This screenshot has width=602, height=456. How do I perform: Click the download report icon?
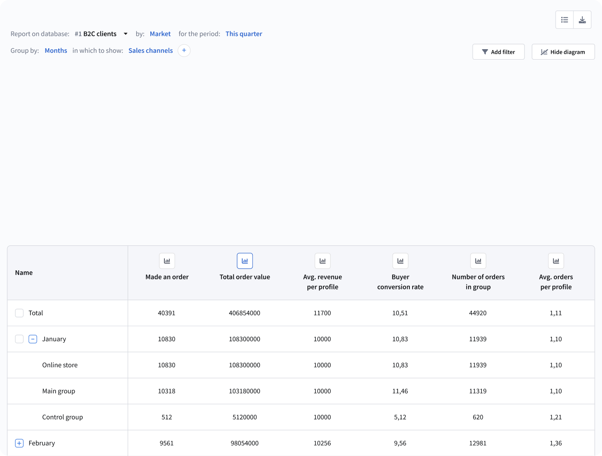click(582, 20)
